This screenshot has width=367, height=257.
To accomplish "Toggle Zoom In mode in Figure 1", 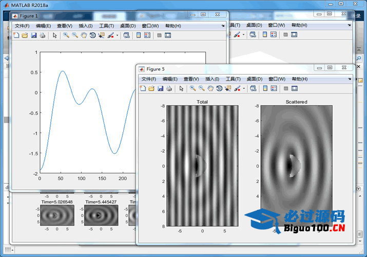I will [x=66, y=35].
